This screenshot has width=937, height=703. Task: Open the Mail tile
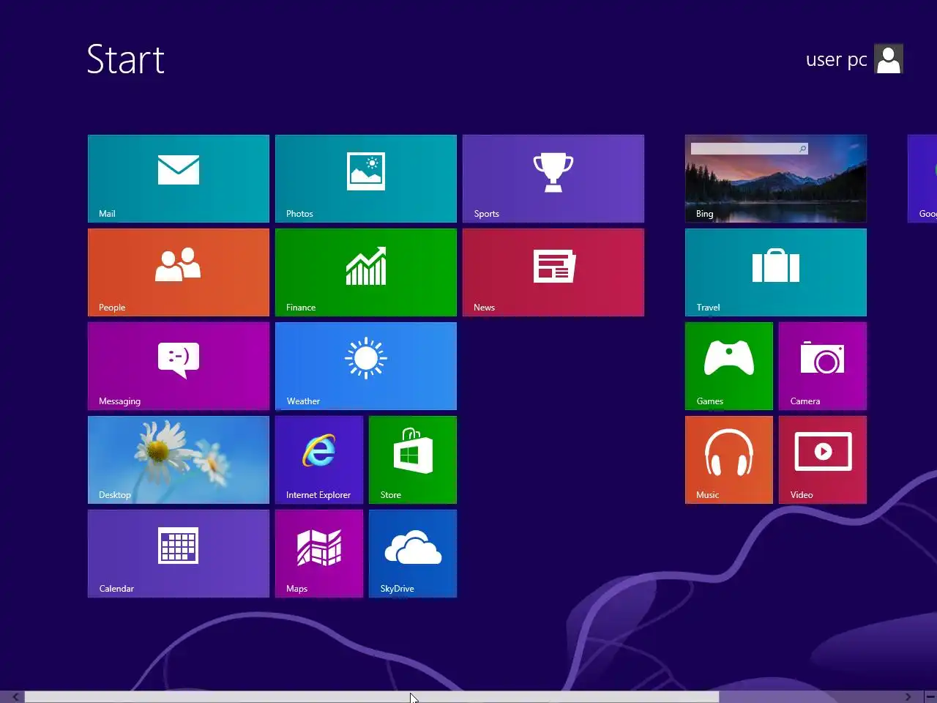pos(179,179)
